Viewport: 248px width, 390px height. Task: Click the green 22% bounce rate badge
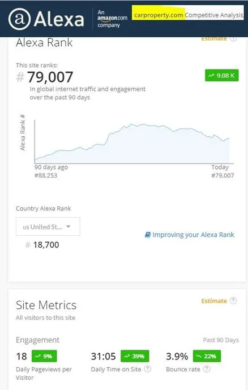click(x=207, y=356)
